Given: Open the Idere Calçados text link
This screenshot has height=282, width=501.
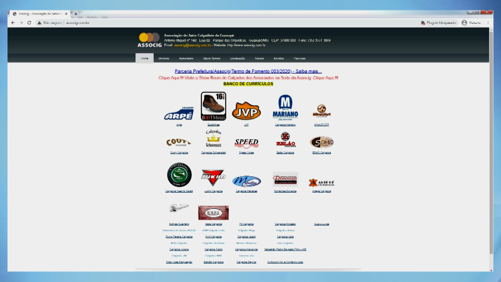Looking at the screenshot, I should point(213,224).
